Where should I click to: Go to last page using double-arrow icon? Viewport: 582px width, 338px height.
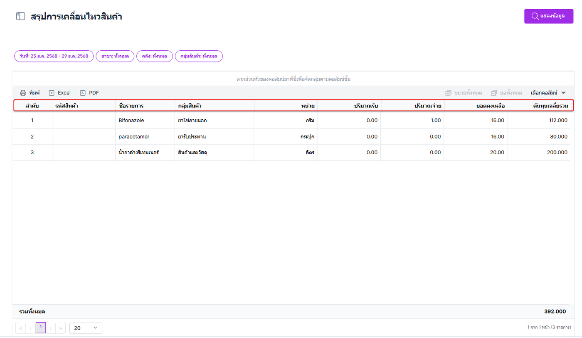coord(61,328)
